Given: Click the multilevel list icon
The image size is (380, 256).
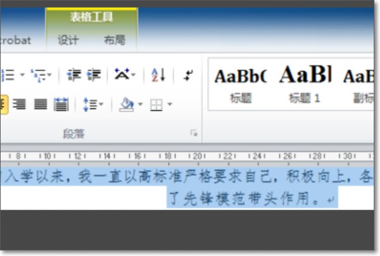Looking at the screenshot, I should coord(39,75).
